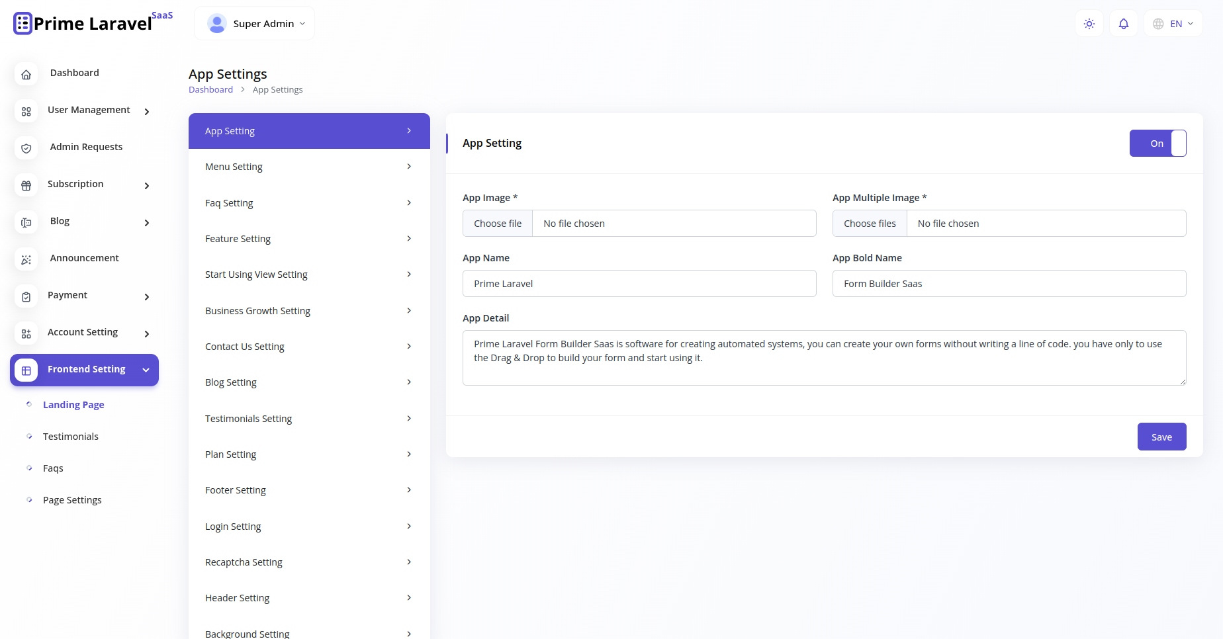Switch to the Menu Setting section
This screenshot has width=1223, height=639.
click(x=308, y=166)
